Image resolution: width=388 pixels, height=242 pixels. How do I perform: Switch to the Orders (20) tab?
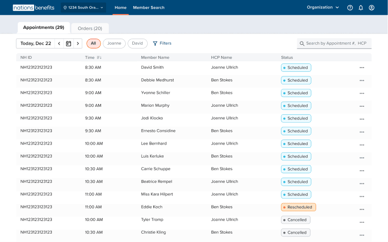tap(90, 28)
